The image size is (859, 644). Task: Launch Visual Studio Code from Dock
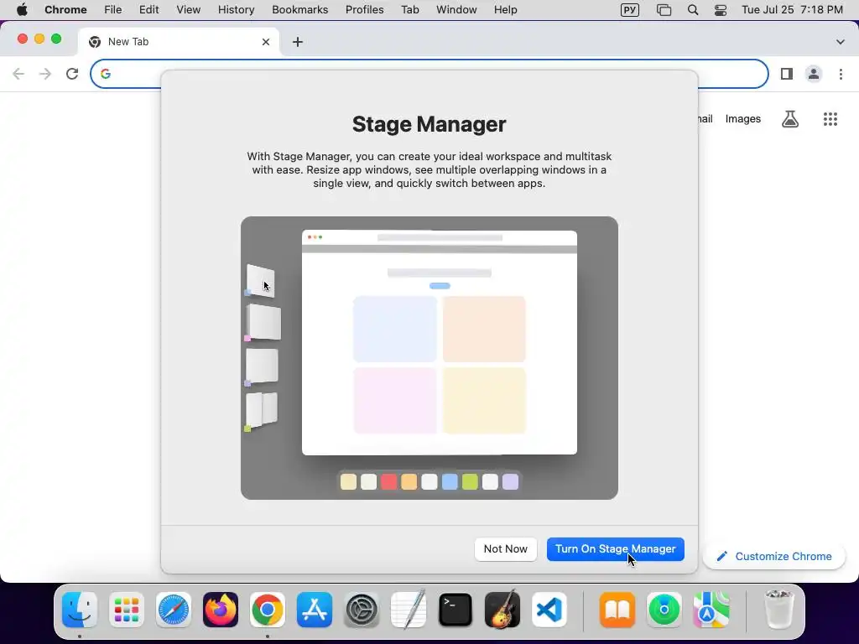pos(549,610)
